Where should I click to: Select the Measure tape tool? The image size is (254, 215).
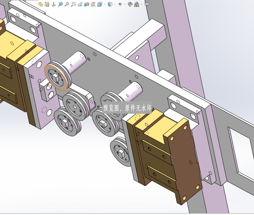click(60, 4)
